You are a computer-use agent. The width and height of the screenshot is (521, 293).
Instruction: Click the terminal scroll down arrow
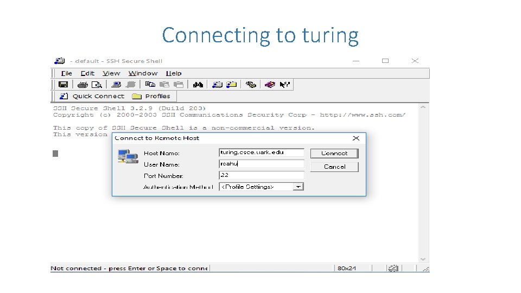tap(423, 259)
